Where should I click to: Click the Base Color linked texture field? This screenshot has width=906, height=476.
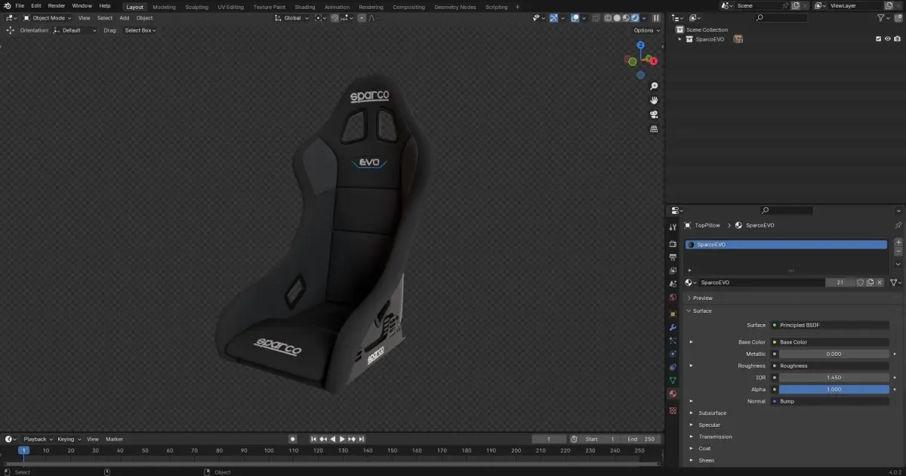[x=830, y=342]
